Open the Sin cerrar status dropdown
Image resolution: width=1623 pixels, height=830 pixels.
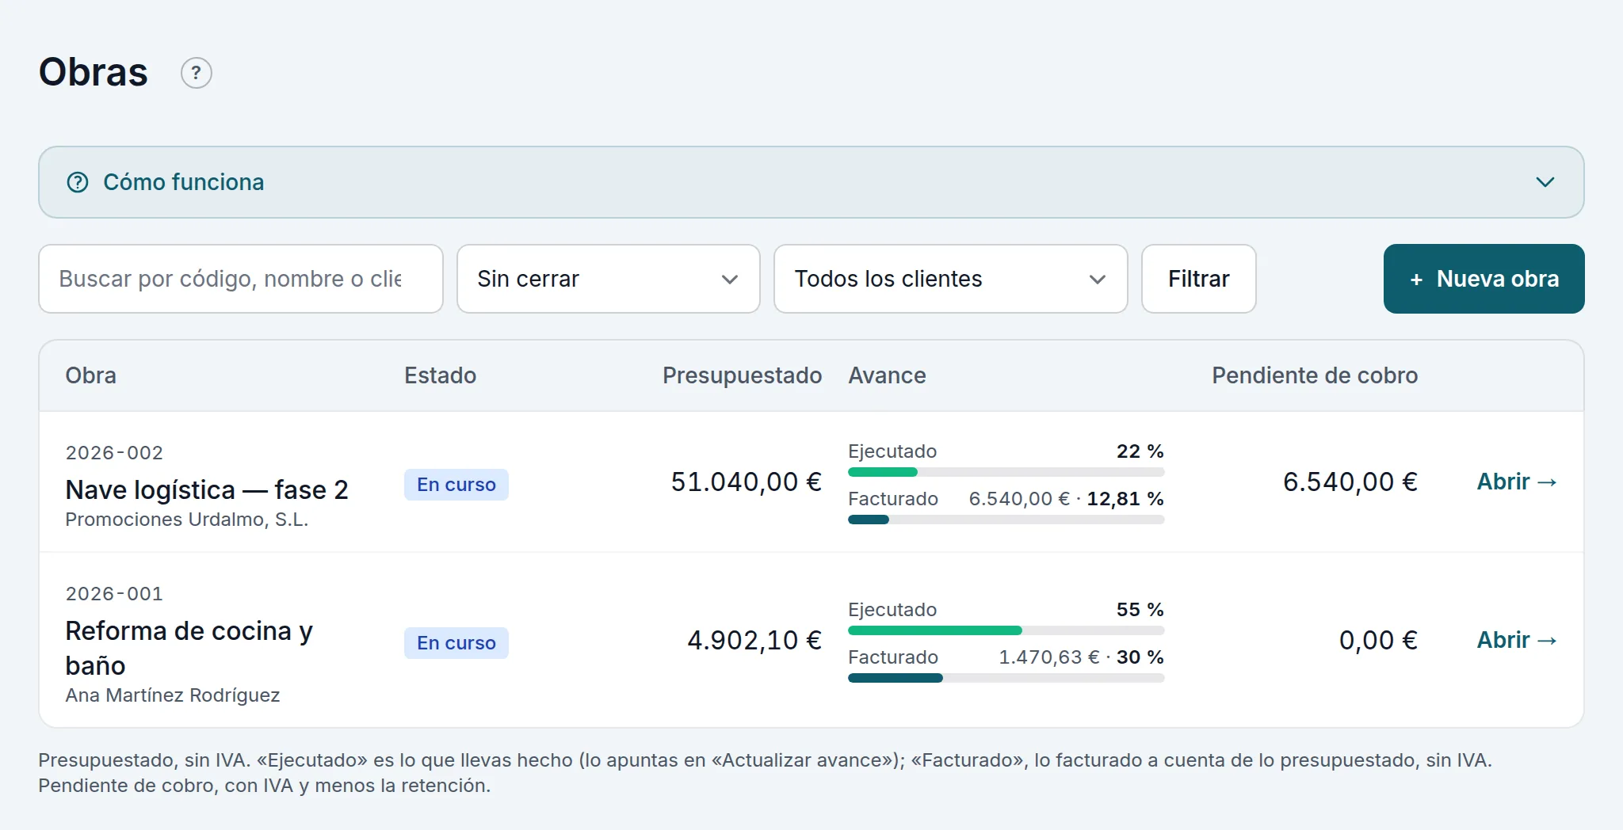tap(609, 279)
